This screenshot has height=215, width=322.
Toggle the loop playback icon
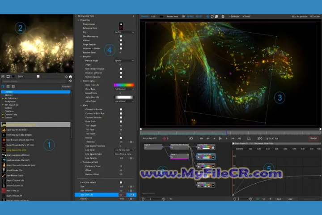click(x=249, y=138)
